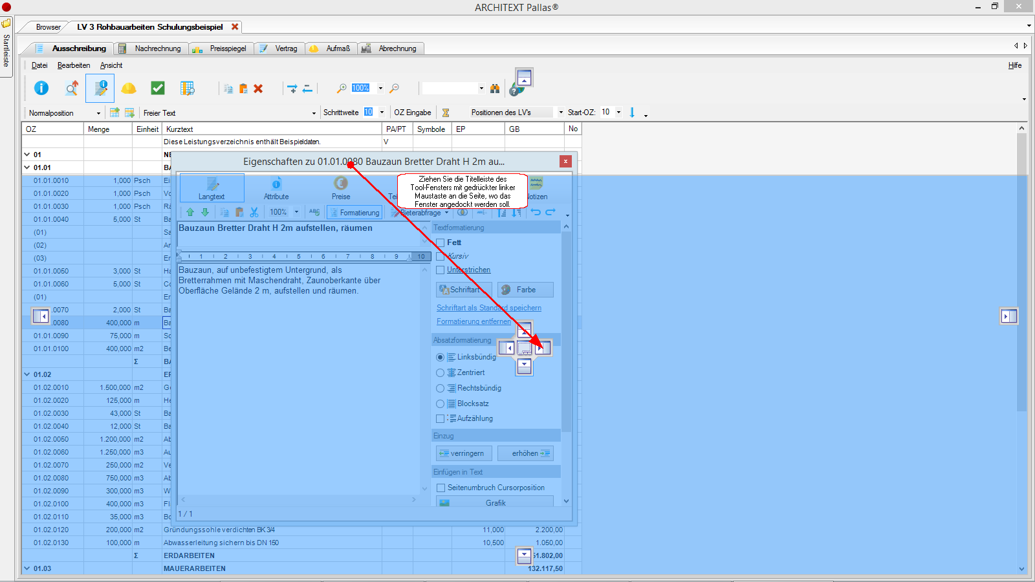This screenshot has width=1035, height=582.
Task: Click the Farbe color button
Action: pos(525,290)
